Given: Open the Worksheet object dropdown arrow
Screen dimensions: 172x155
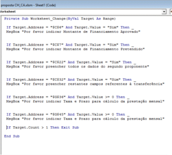Looking at the screenshot, I should tap(164, 12).
